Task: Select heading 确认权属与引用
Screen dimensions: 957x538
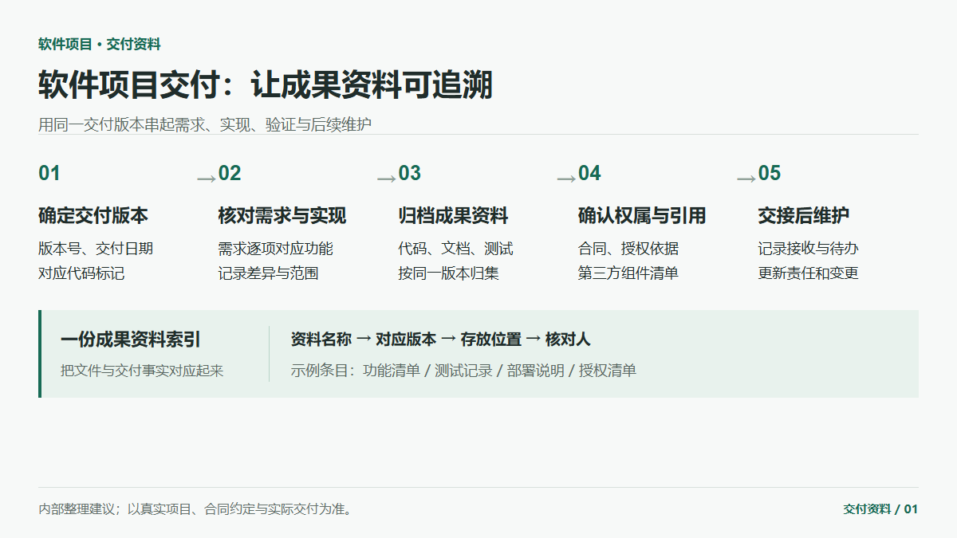Action: pyautogui.click(x=642, y=215)
